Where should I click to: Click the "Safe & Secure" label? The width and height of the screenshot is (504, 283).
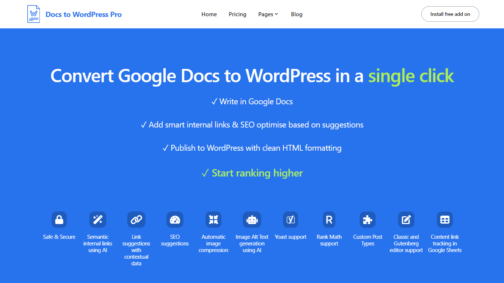[x=59, y=237]
